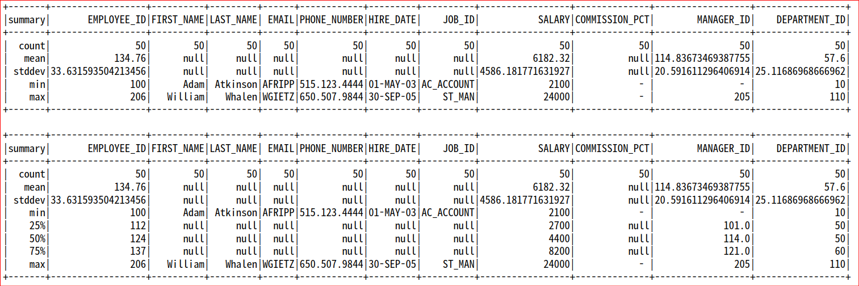The height and width of the screenshot is (286, 859).
Task: Select SALARY value 8200 in 75% row
Action: 559,251
